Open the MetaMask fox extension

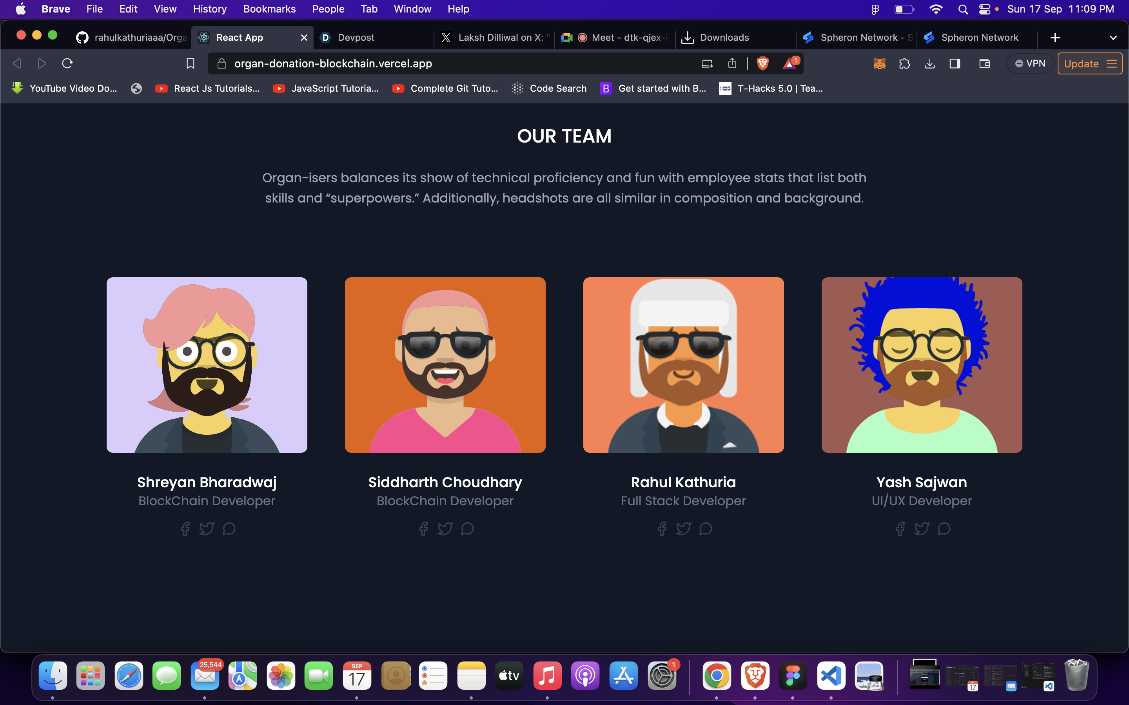pos(879,63)
